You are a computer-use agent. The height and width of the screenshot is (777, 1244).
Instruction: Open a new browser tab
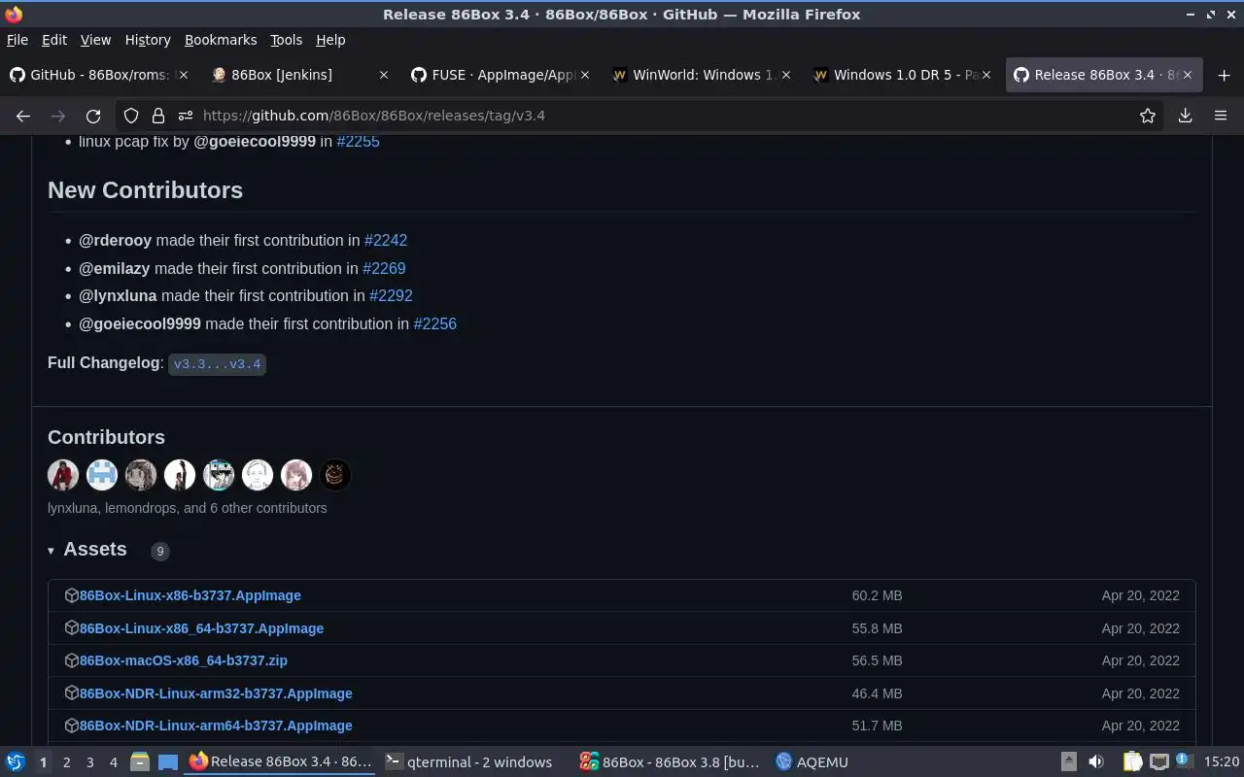(x=1224, y=75)
